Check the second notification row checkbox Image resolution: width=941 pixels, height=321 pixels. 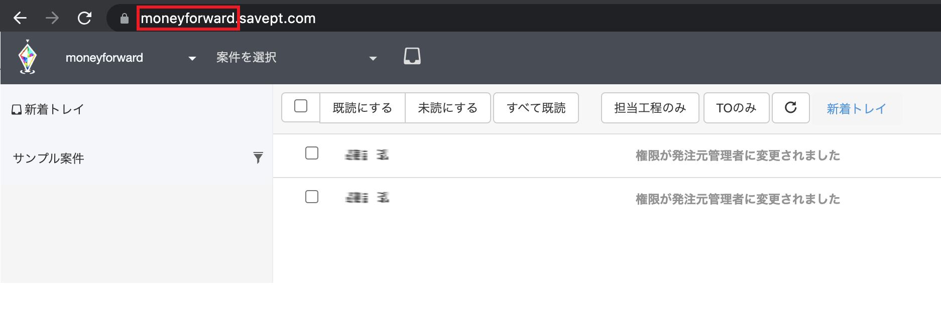pyautogui.click(x=312, y=197)
